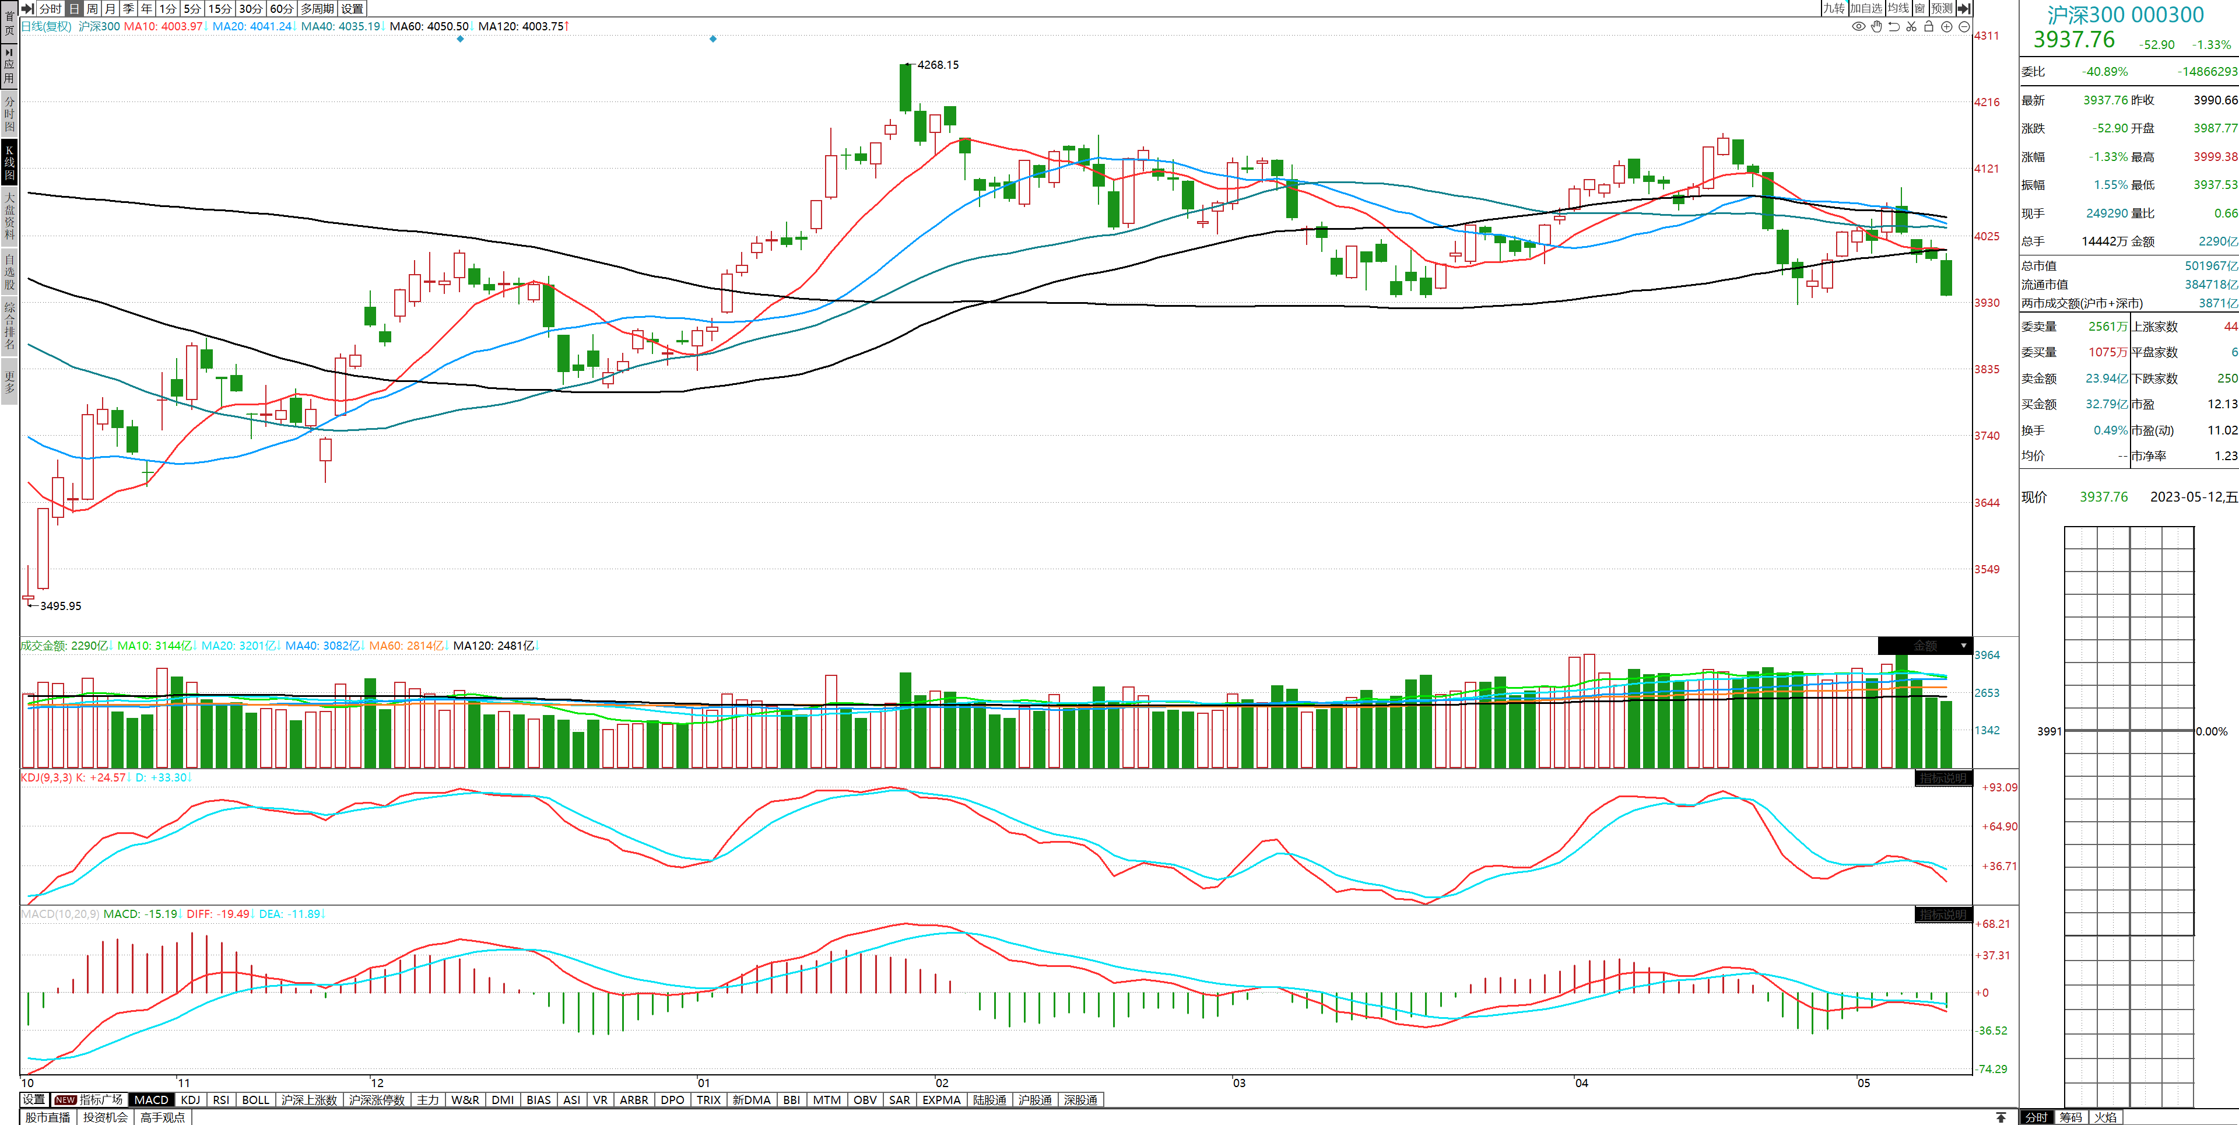
Task: Click collapse arrow icon at top left
Action: tap(28, 8)
